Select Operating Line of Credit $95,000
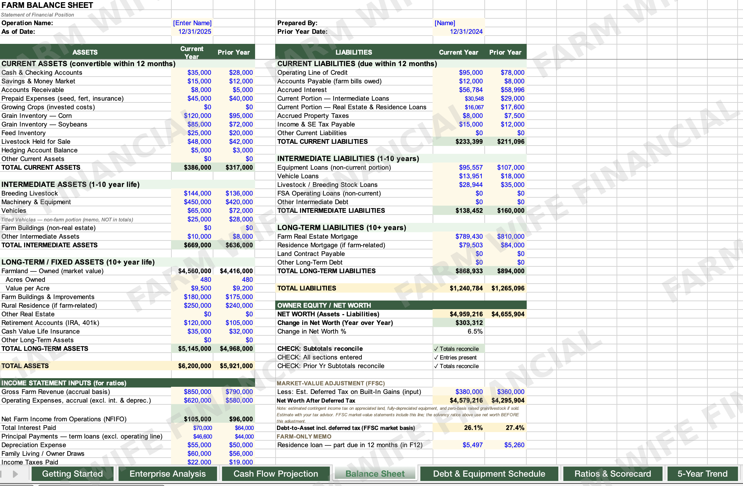Screen dimensions: 743x486 [x=459, y=73]
